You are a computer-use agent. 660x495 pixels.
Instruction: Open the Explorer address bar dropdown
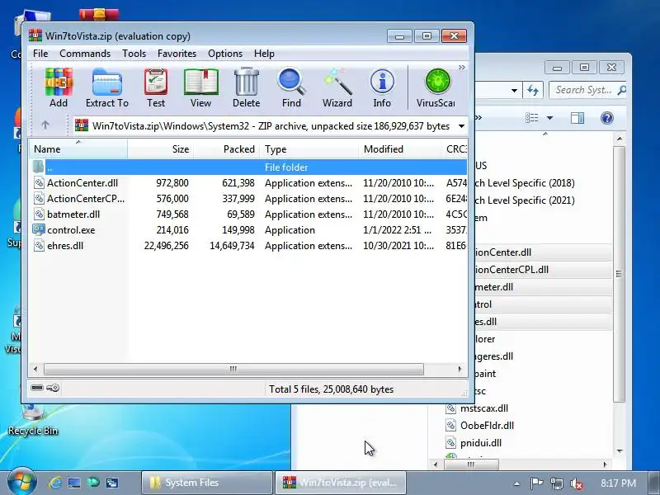point(514,91)
